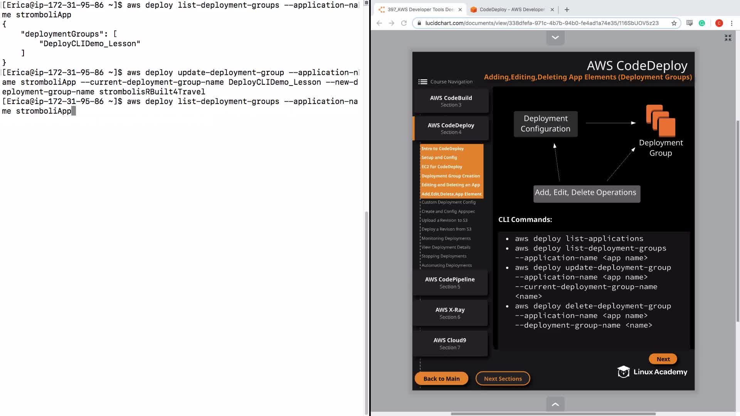This screenshot has width=740, height=416.
Task: Click the Grammarly extension icon
Action: tap(702, 23)
